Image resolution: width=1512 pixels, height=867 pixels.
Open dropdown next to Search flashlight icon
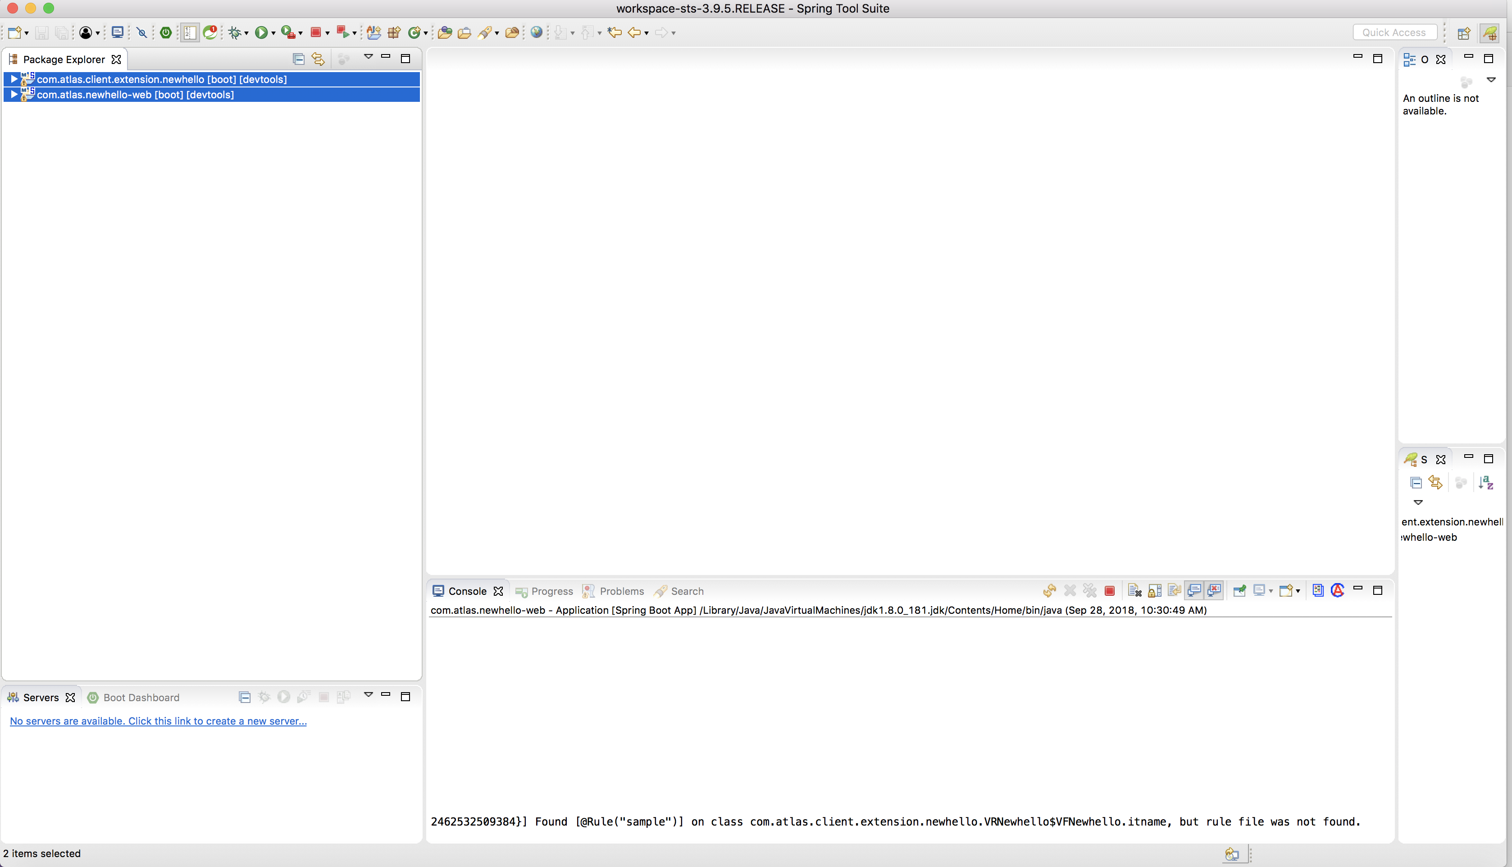tap(497, 33)
